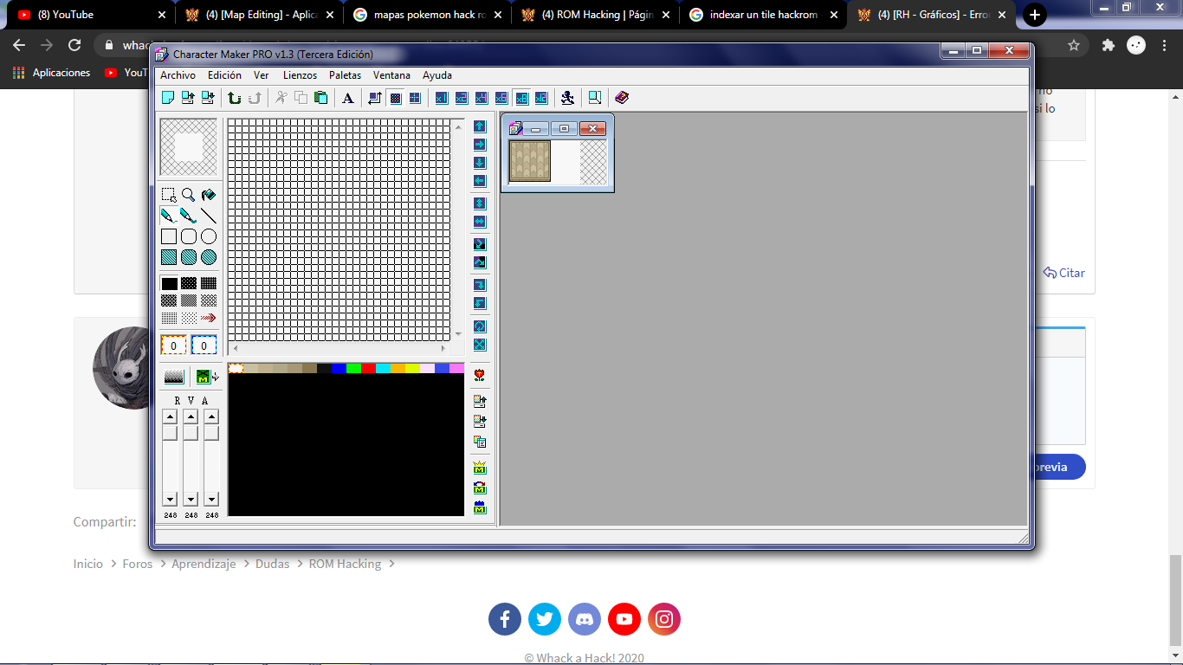
Task: Click the text tool 'A' icon
Action: pos(348,98)
